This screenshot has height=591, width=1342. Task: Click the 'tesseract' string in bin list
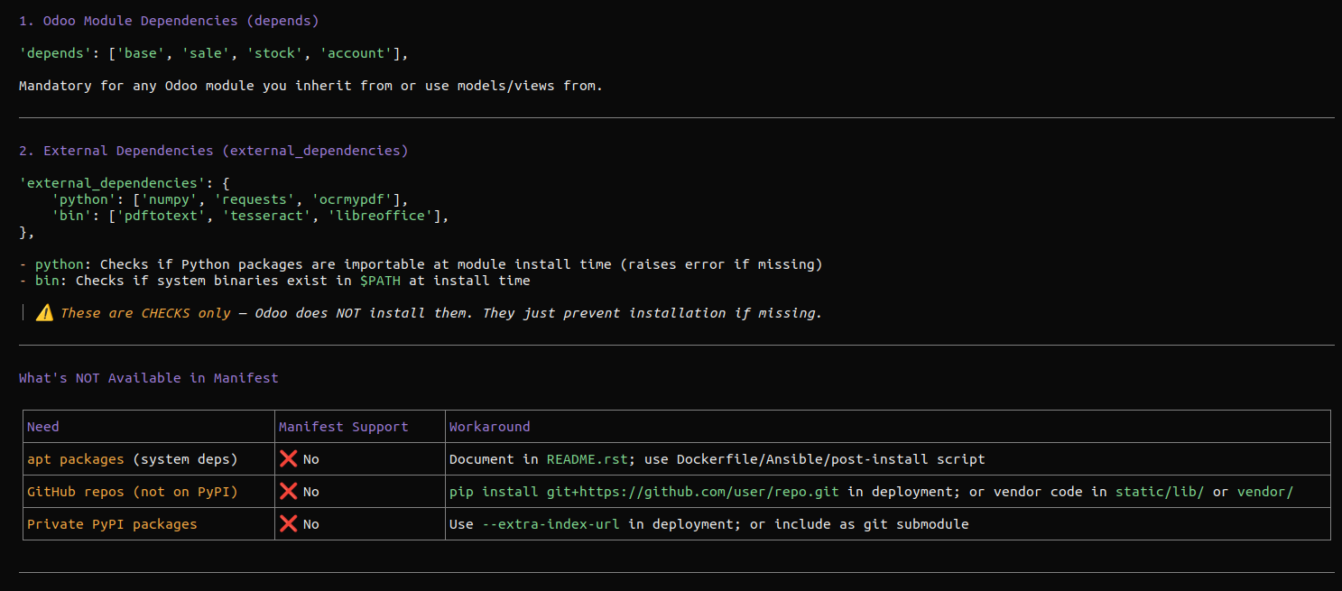[x=266, y=216]
